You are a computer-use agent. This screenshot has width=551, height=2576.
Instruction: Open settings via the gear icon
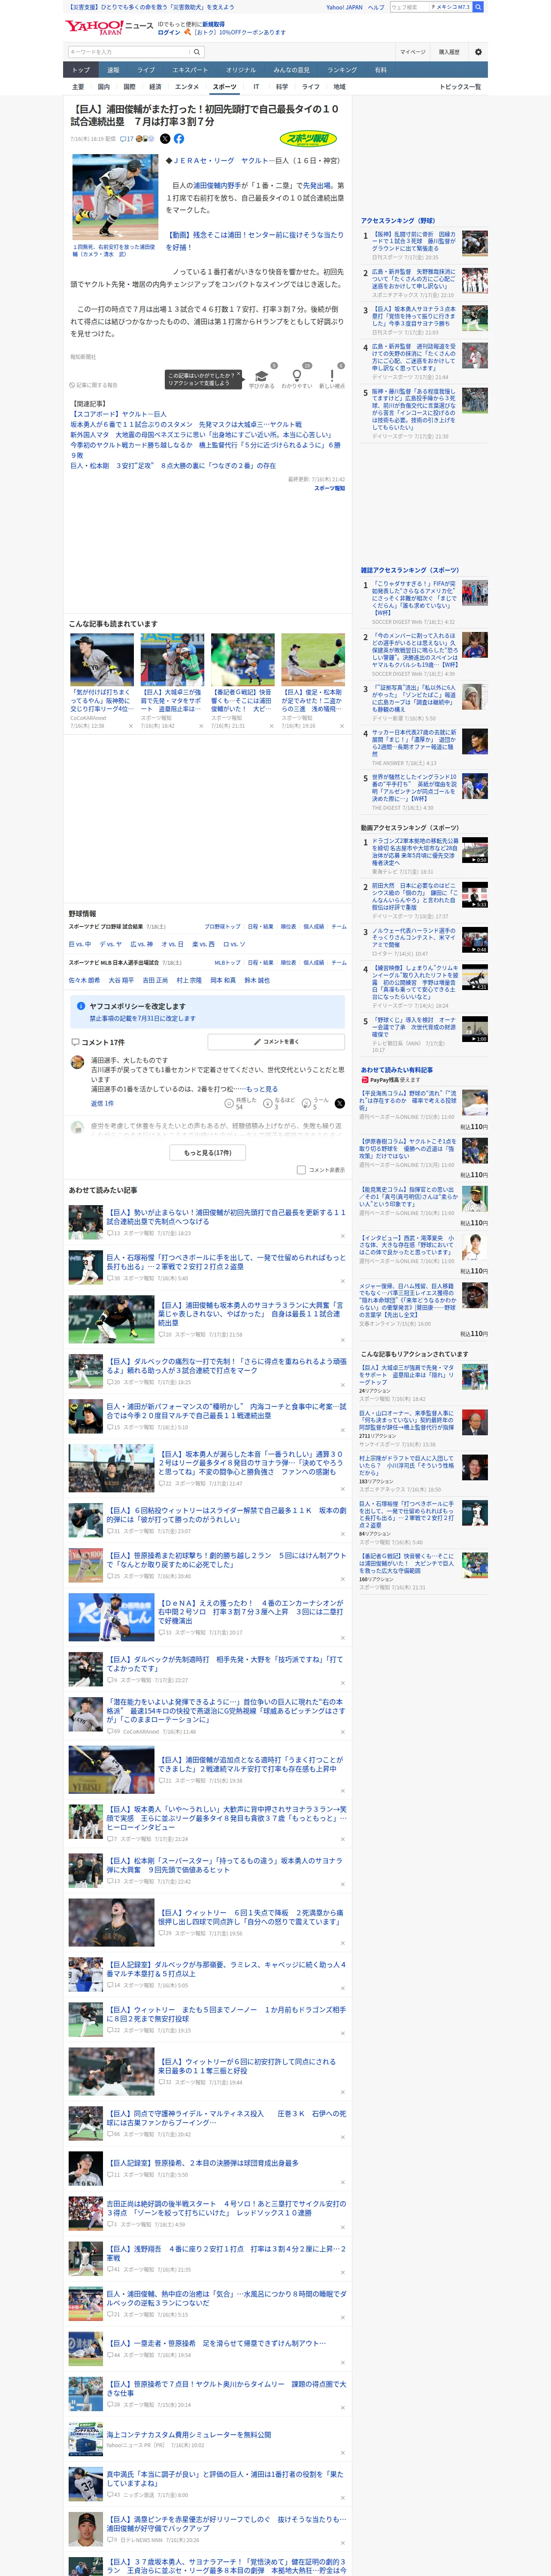[478, 52]
